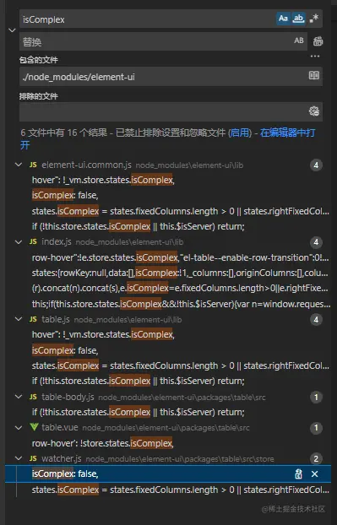Collapse the replace field chevron

tap(12, 30)
